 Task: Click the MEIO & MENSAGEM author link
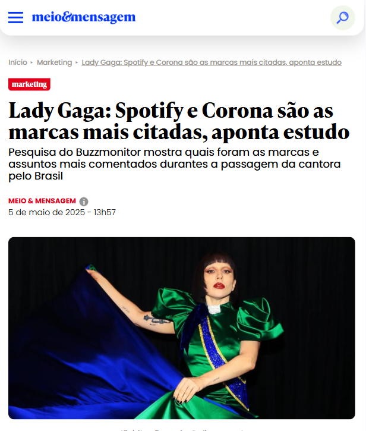[42, 201]
